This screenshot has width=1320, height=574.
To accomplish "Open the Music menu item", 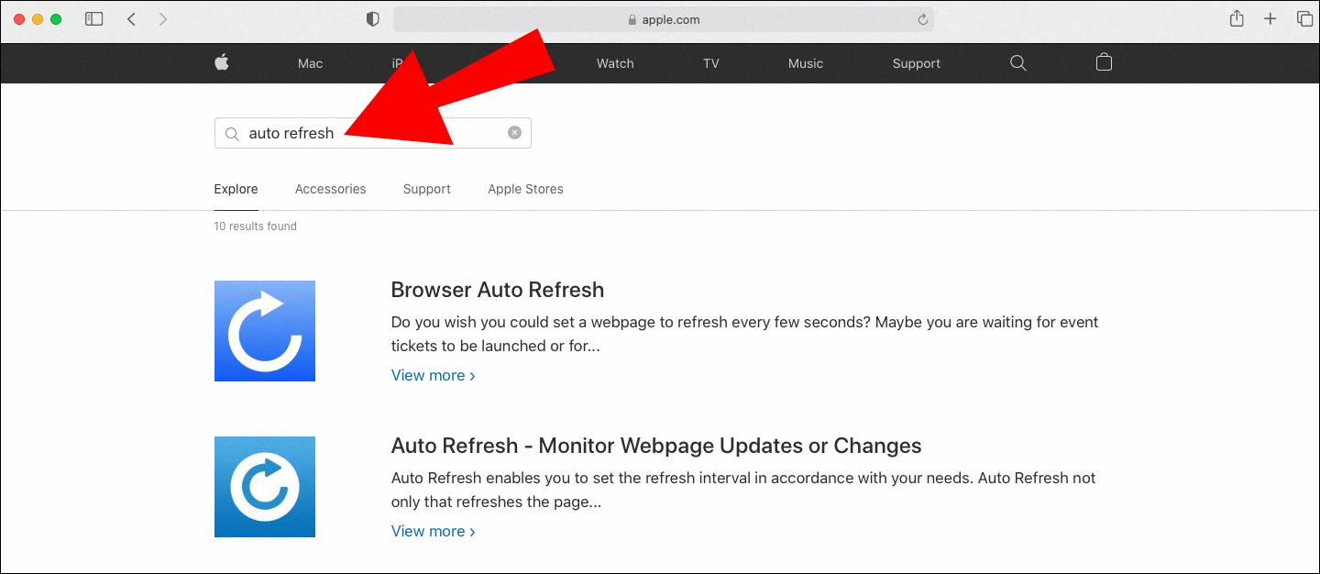I will click(x=806, y=63).
